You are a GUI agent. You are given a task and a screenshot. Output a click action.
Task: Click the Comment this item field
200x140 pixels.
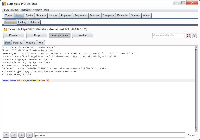(168, 36)
